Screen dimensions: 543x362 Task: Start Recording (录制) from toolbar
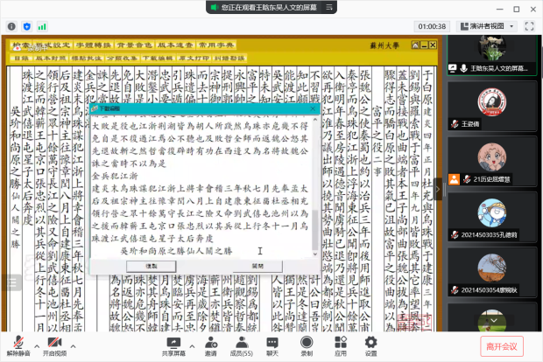tap(307, 342)
